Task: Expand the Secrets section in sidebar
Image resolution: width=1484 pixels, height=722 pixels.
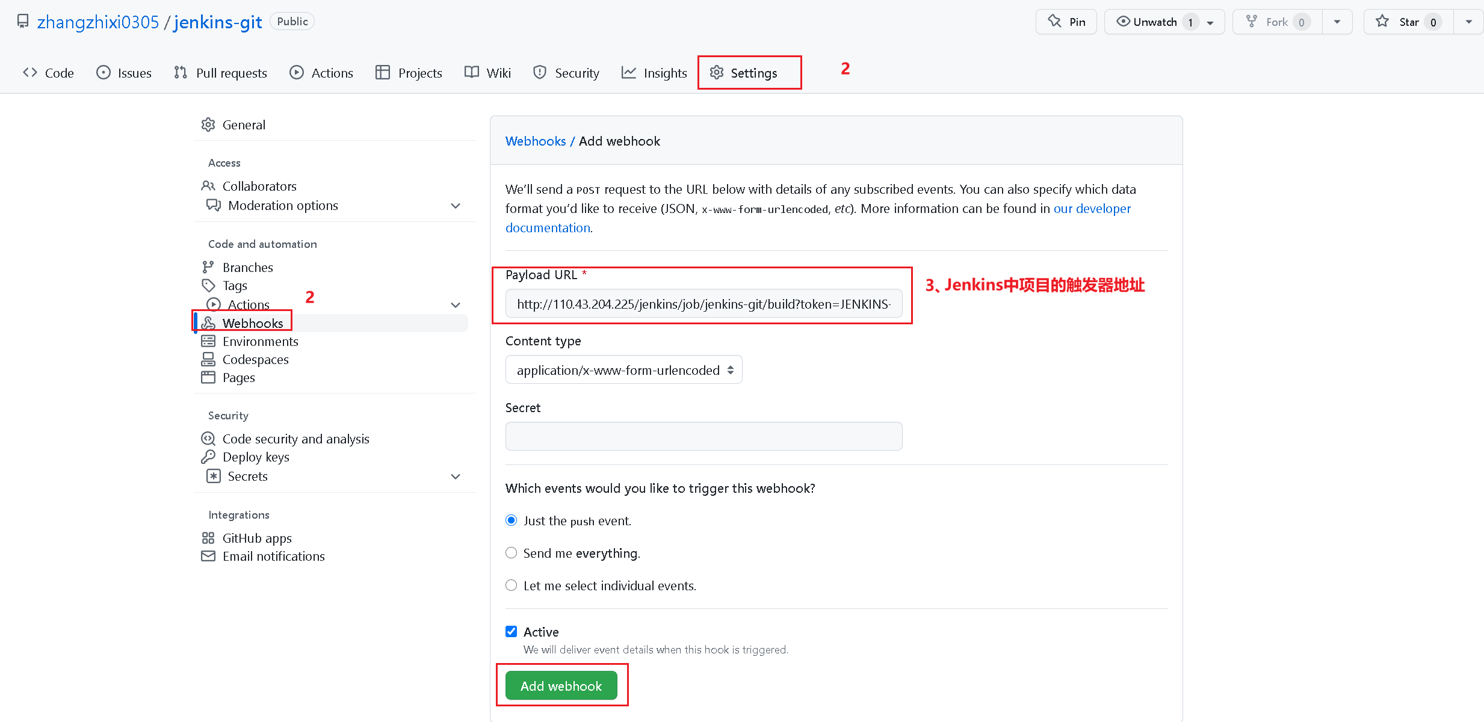Action: (x=454, y=476)
